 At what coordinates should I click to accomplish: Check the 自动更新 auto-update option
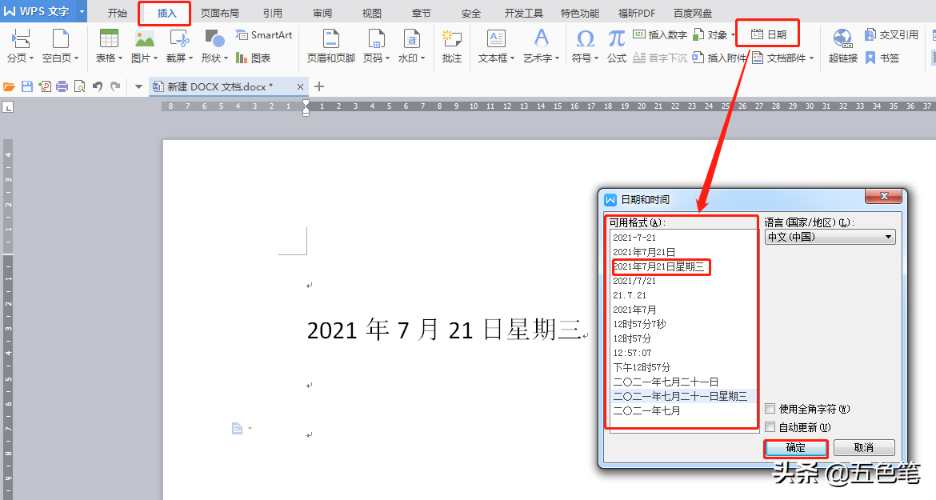[x=770, y=426]
